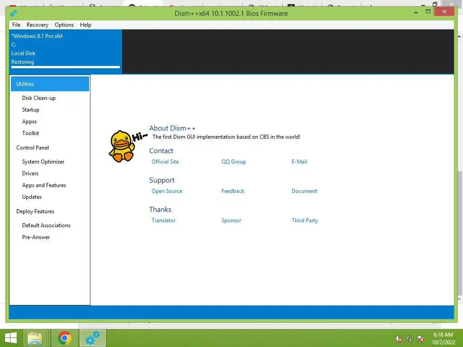Screen dimensions: 463x347
Task: Open Google Chrome from the taskbar
Action: 65,338
